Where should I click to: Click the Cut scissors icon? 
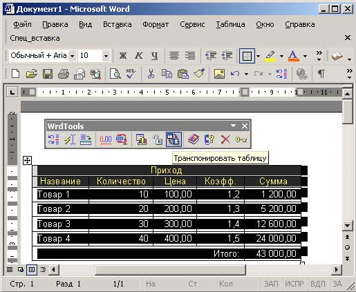click(151, 74)
